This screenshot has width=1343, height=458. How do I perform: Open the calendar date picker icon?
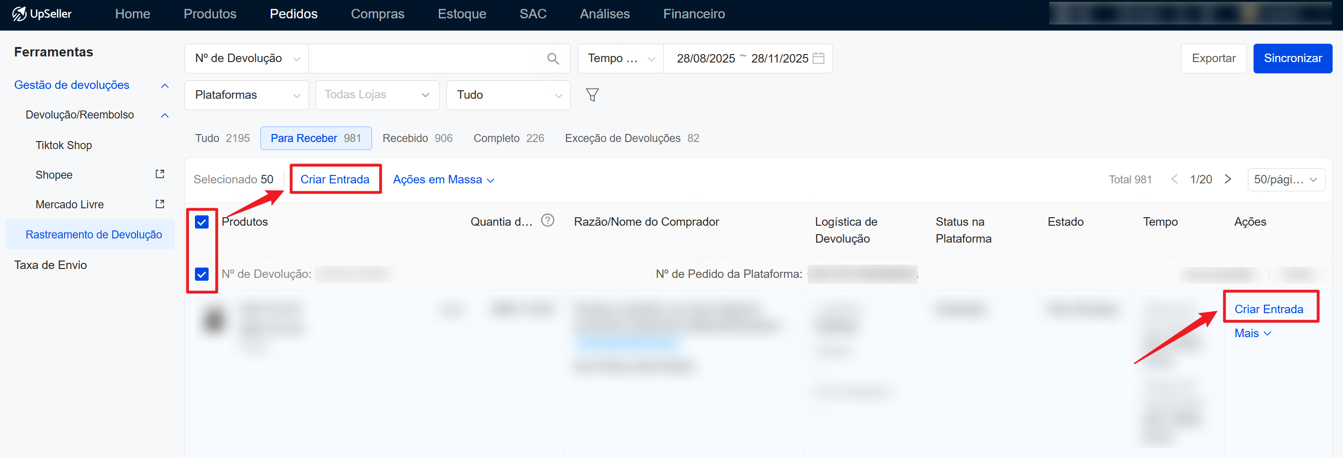tap(818, 58)
